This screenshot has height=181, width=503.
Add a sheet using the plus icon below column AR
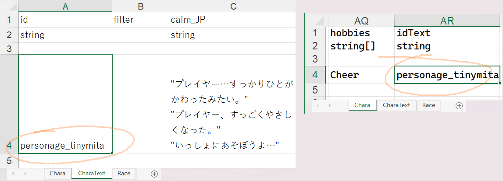click(459, 105)
